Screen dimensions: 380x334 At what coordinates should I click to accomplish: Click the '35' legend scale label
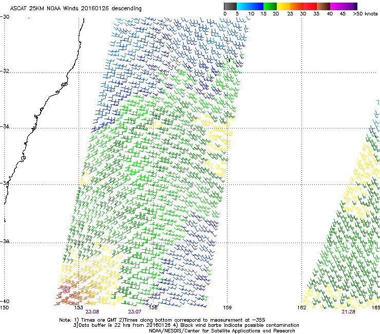click(x=316, y=14)
